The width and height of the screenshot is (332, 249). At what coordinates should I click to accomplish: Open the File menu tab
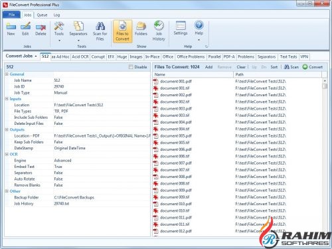11,15
